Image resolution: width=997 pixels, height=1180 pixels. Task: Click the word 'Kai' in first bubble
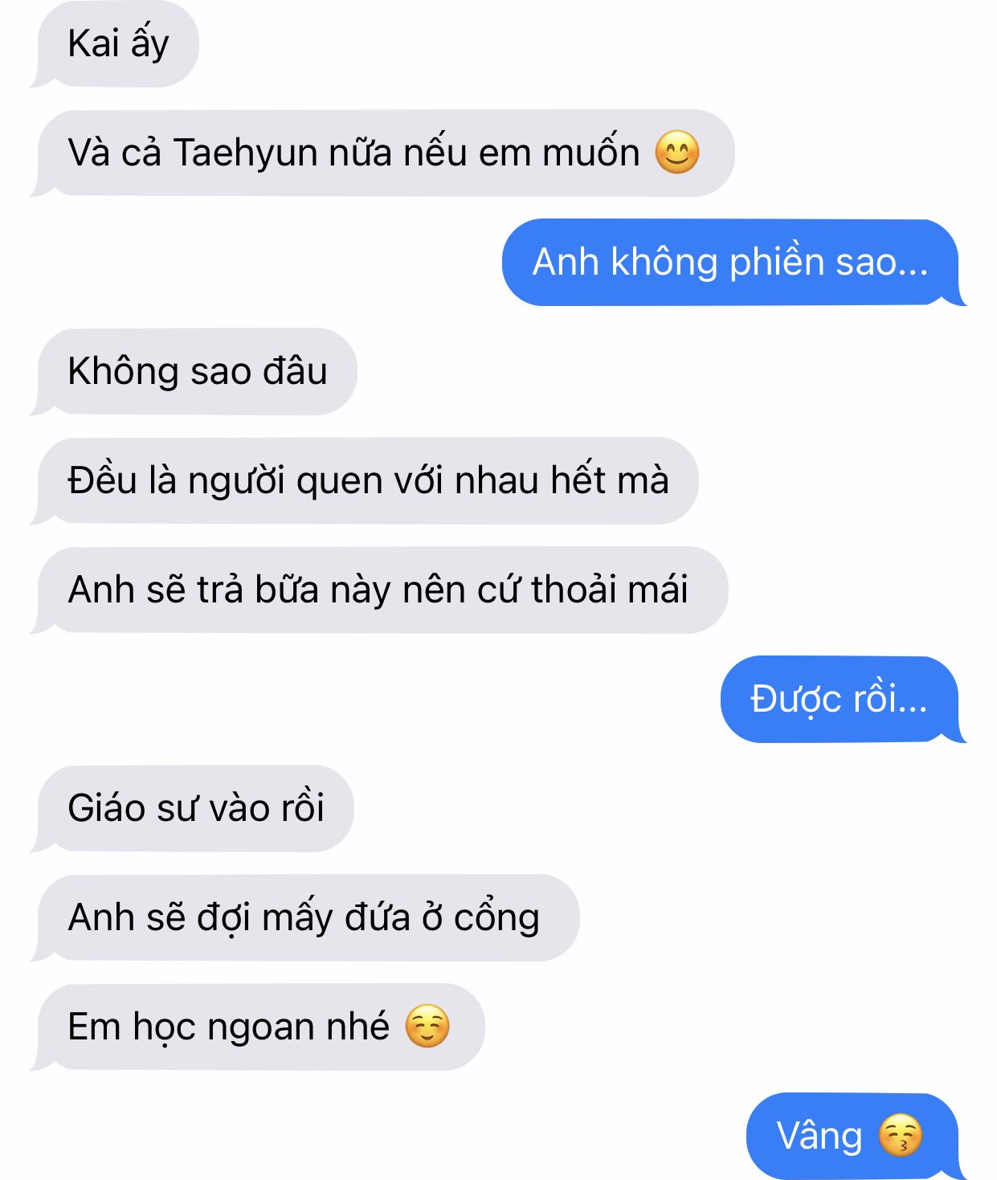93,43
